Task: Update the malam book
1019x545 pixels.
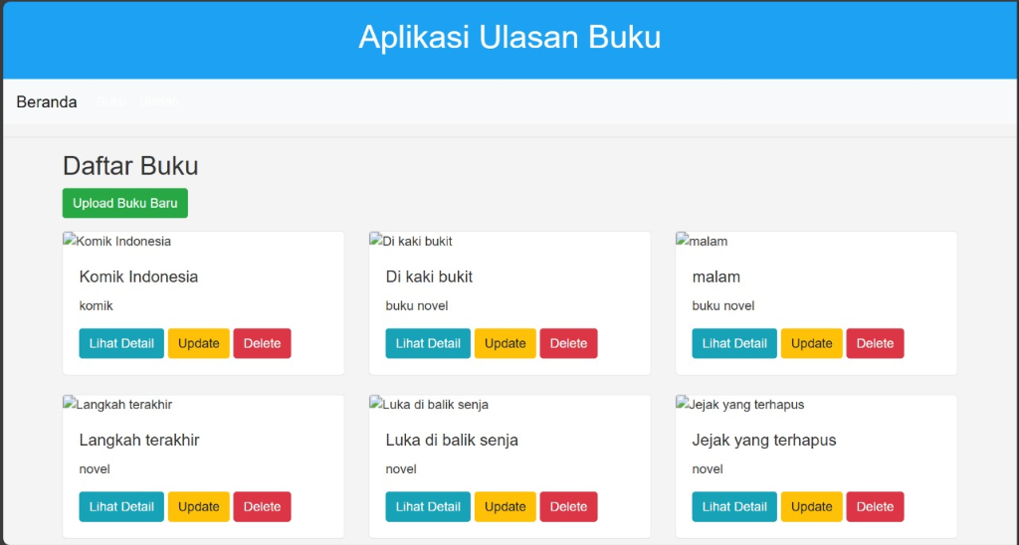Action: pos(812,344)
